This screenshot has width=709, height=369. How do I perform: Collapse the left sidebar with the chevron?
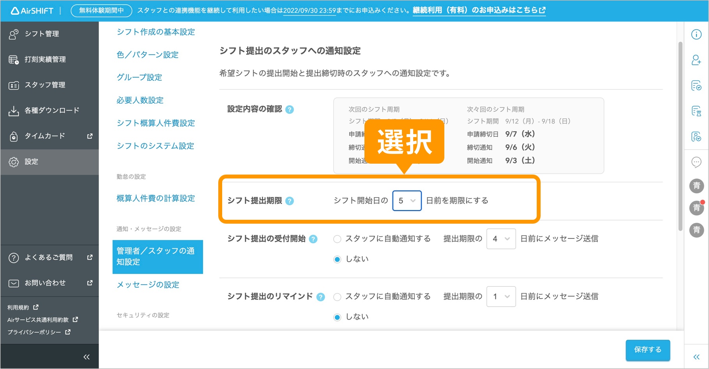click(87, 357)
